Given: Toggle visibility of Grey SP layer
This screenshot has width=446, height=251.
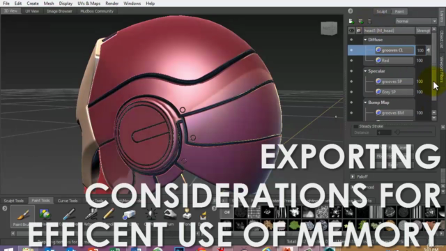Looking at the screenshot, I should pyautogui.click(x=351, y=92).
